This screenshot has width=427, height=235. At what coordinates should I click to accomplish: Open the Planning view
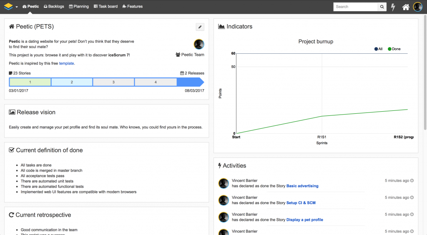pyautogui.click(x=79, y=7)
